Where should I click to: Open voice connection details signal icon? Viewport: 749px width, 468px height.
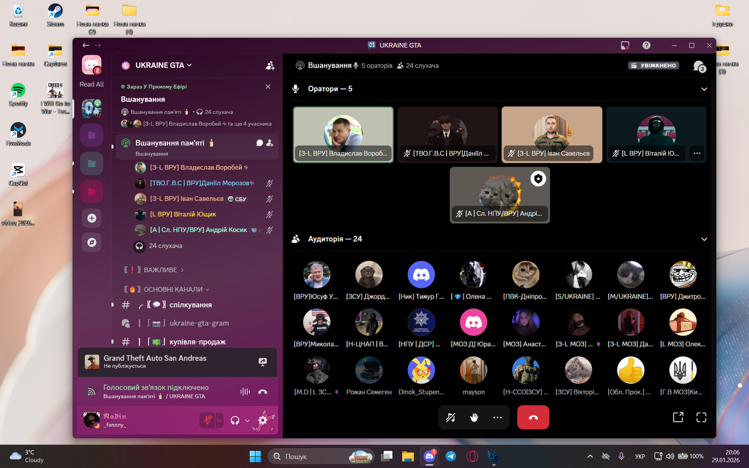pos(91,392)
